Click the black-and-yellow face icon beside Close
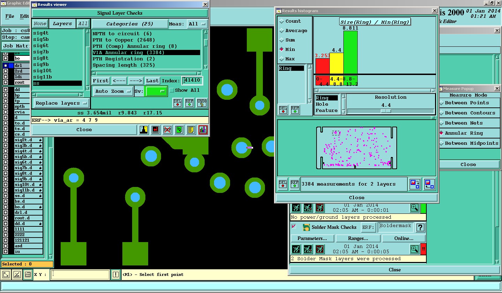The image size is (502, 293). tap(144, 130)
